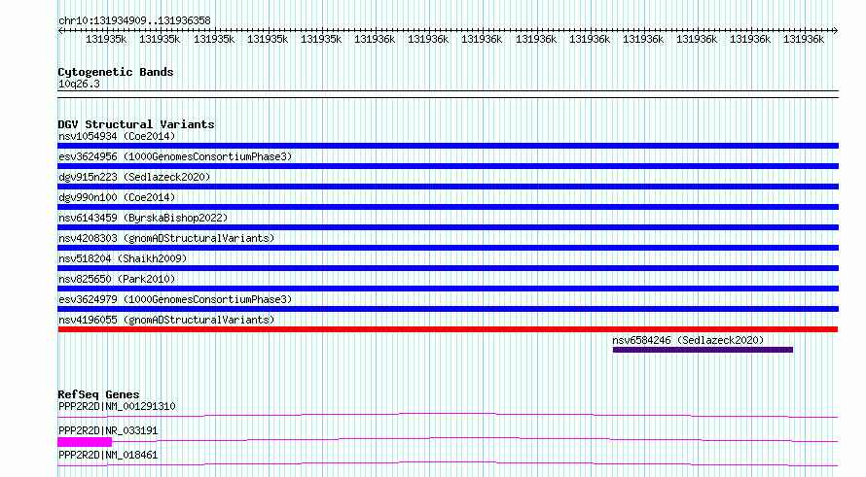Image resolution: width=866 pixels, height=477 pixels.
Task: Select the blue bar under dgv990n100
Action: pos(448,207)
